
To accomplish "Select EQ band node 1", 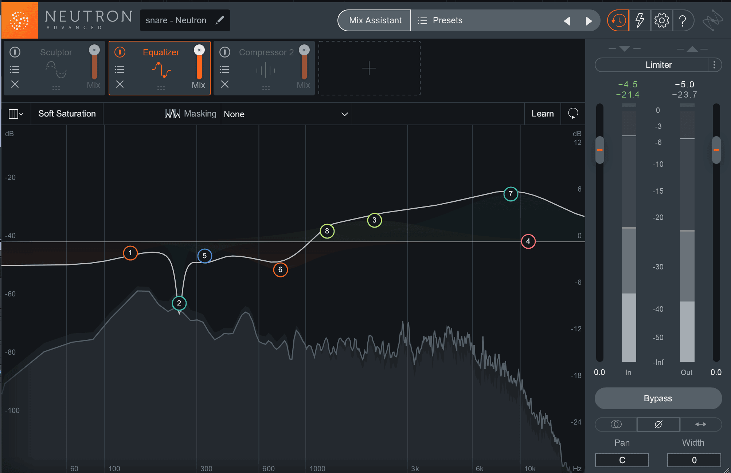I will tap(130, 253).
